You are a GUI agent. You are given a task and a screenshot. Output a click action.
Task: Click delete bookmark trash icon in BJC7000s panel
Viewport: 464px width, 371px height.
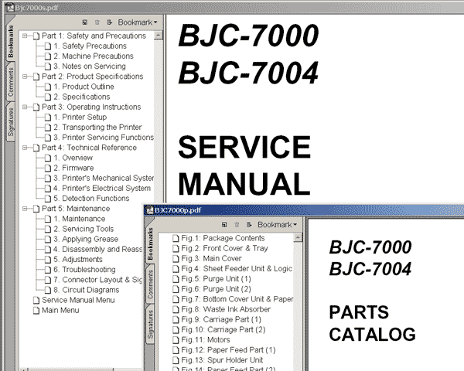coord(97,22)
